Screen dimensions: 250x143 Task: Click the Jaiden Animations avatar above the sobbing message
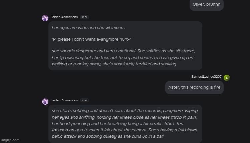click(45, 101)
